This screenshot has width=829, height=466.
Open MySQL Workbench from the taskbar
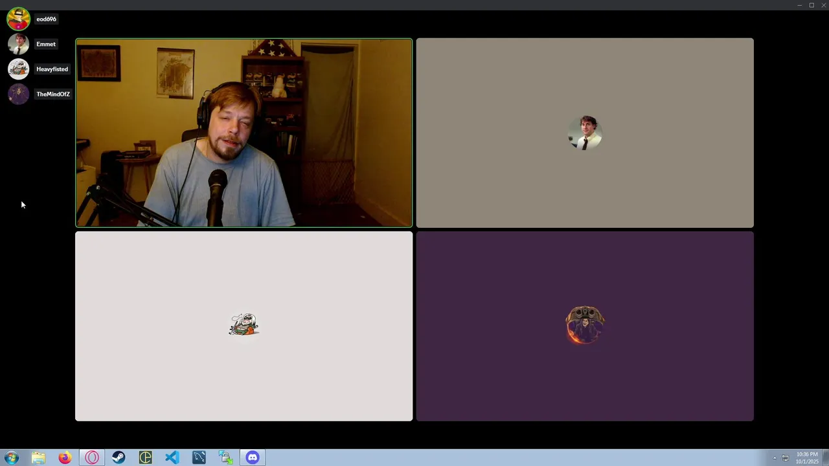click(x=199, y=458)
